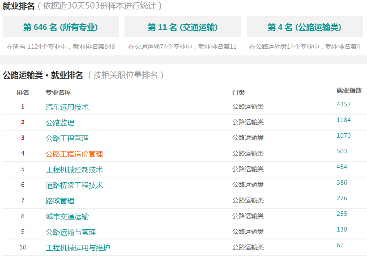Viewport: 367px width, 257px height.
Task: Click employment index value 503 in 公路工程造价管理 row
Action: [342, 151]
